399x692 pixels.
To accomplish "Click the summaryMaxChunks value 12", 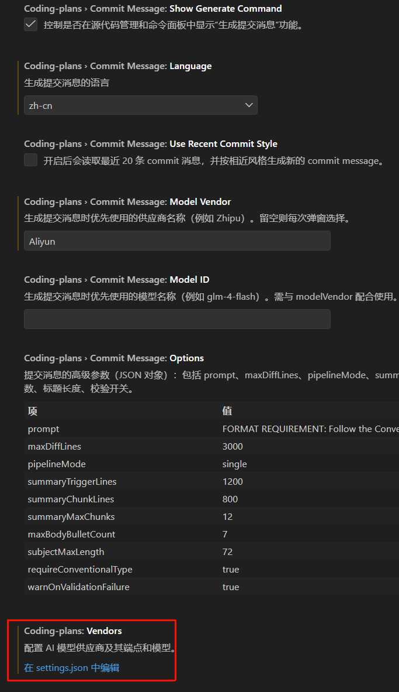I will pos(228,517).
